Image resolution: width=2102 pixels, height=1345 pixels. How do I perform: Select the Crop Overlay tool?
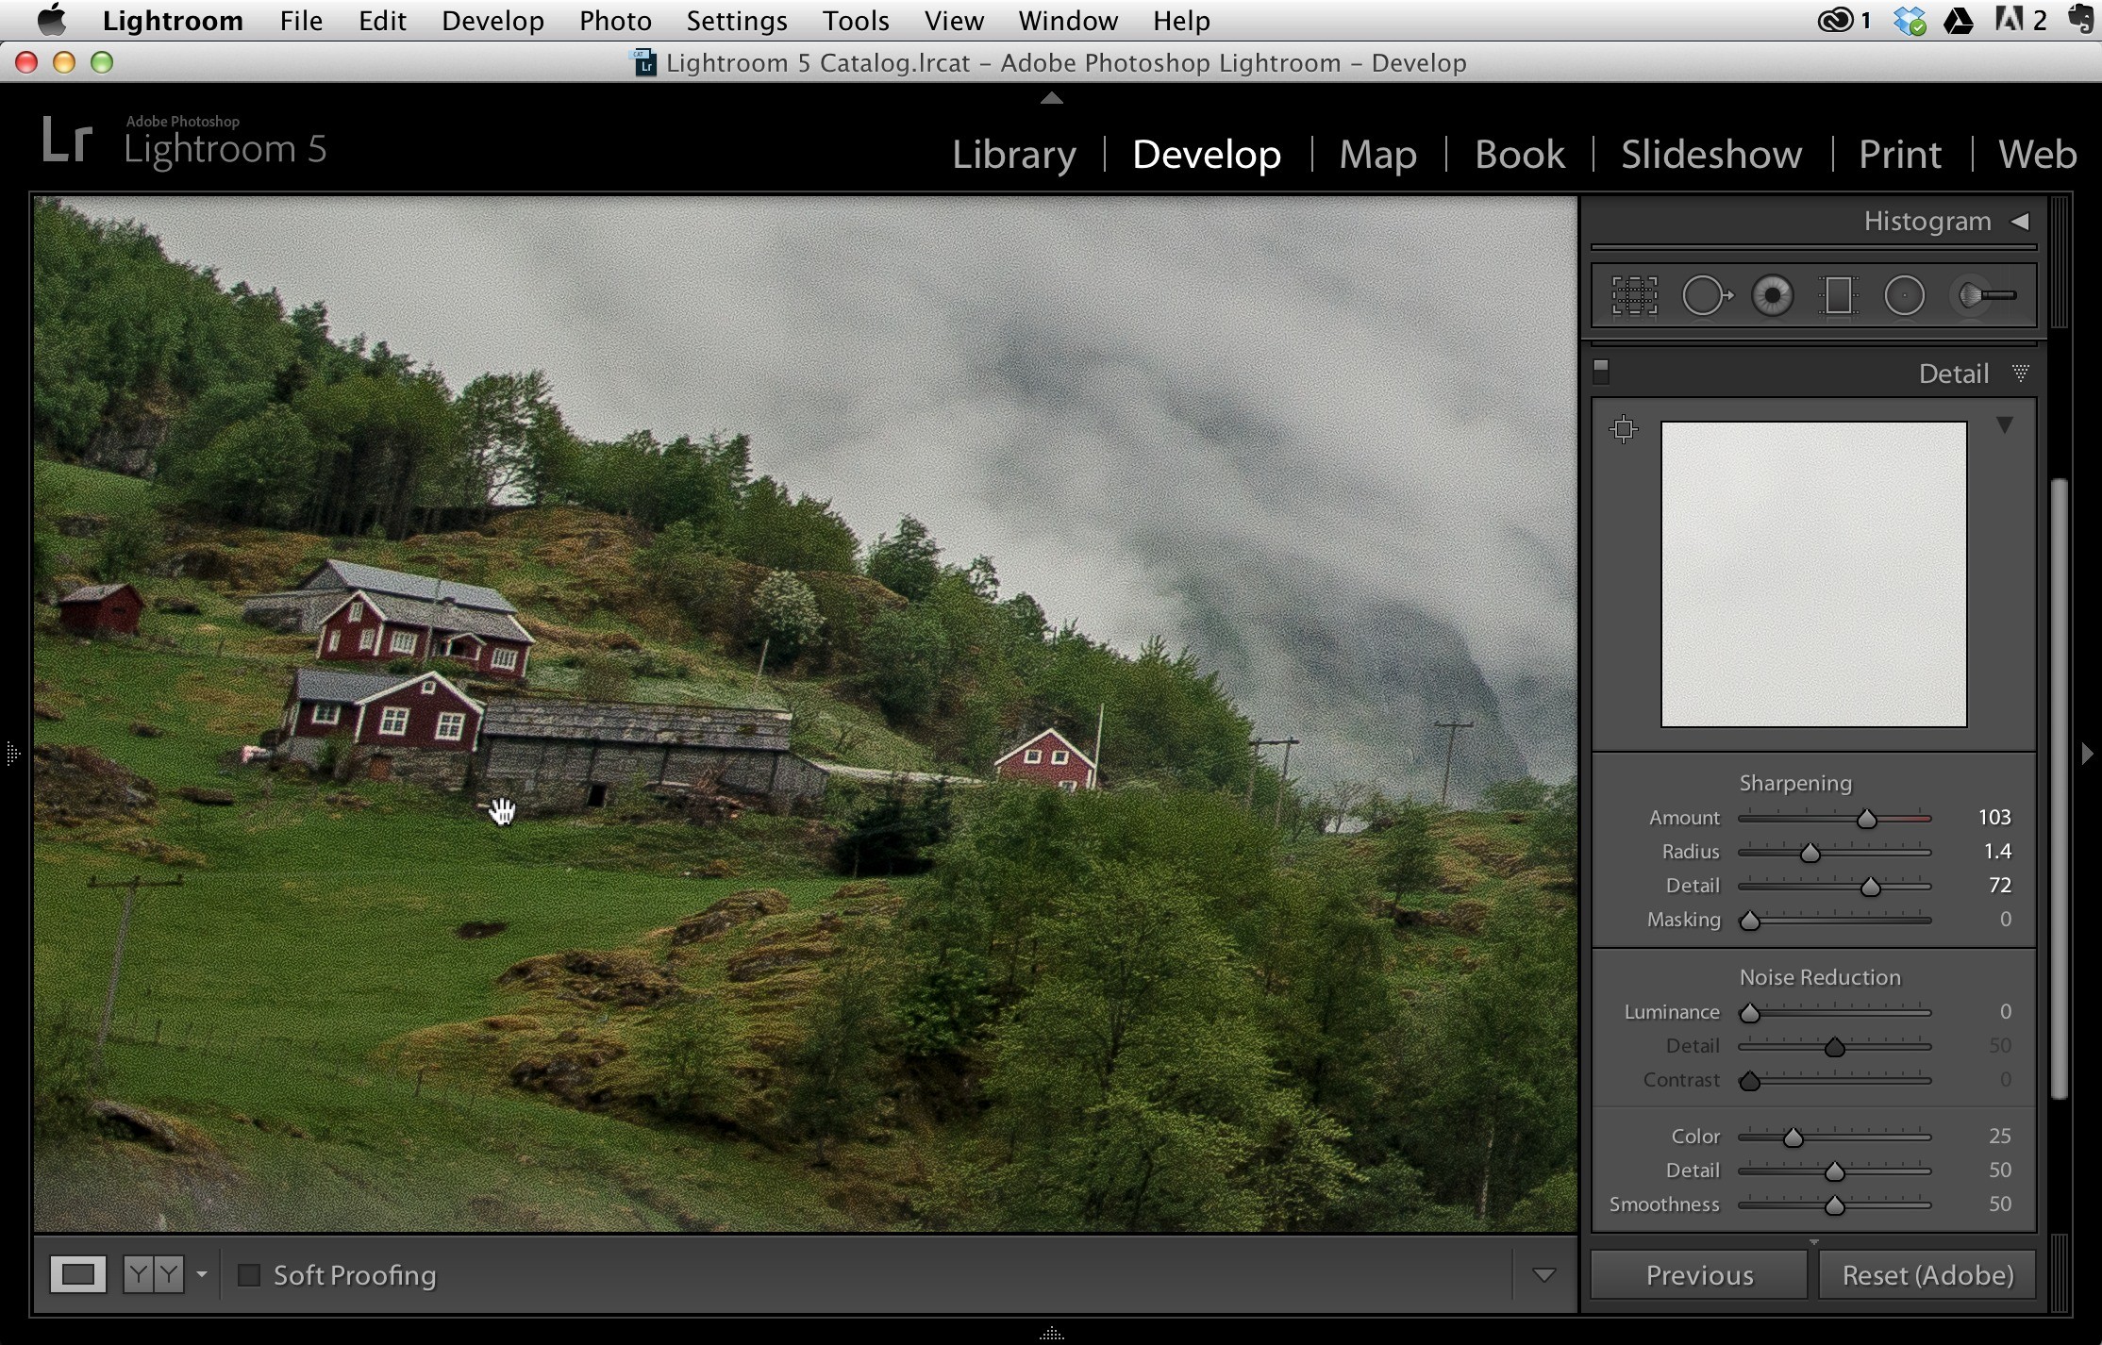click(x=1634, y=296)
